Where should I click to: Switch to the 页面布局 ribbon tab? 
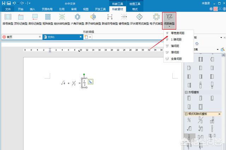pyautogui.click(x=47, y=9)
